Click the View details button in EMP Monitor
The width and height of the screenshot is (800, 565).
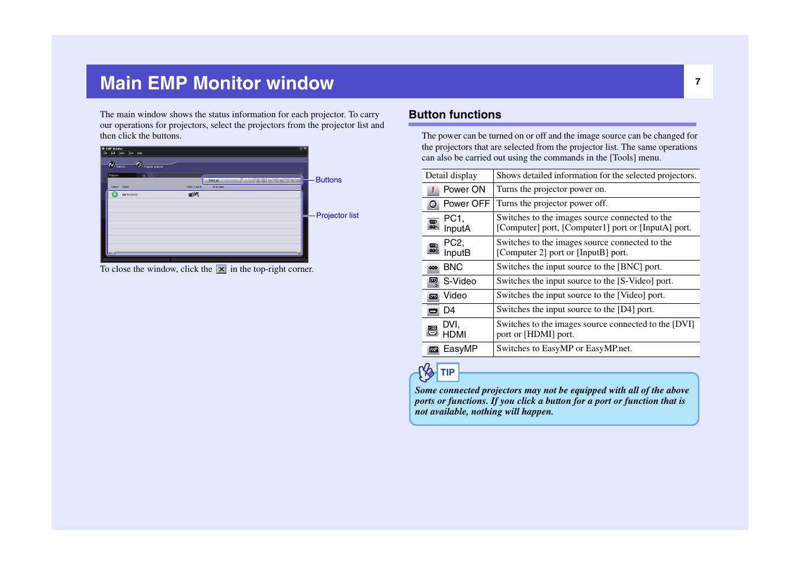coord(232,180)
